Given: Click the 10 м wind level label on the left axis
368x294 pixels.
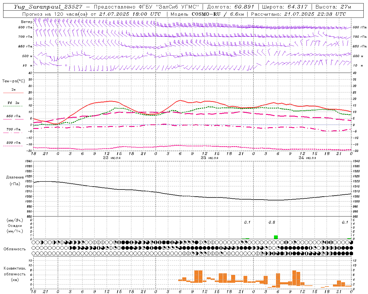Looking at the screenshot, I should [x=27, y=66].
